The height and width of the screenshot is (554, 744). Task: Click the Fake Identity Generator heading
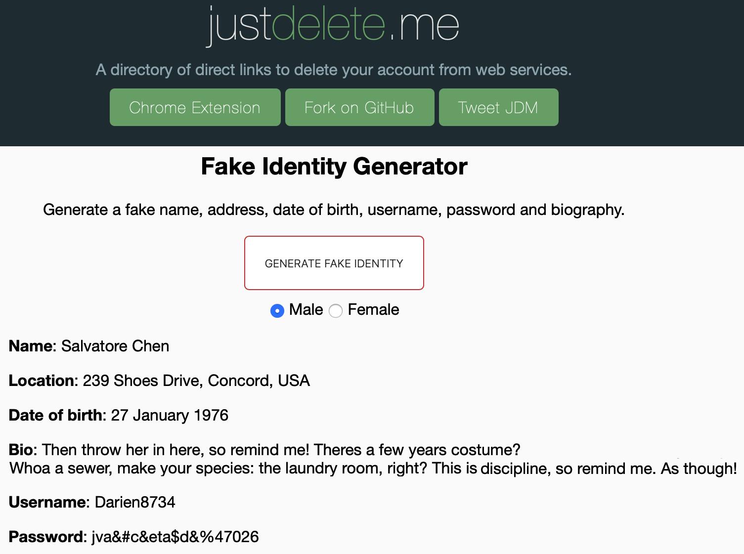334,167
